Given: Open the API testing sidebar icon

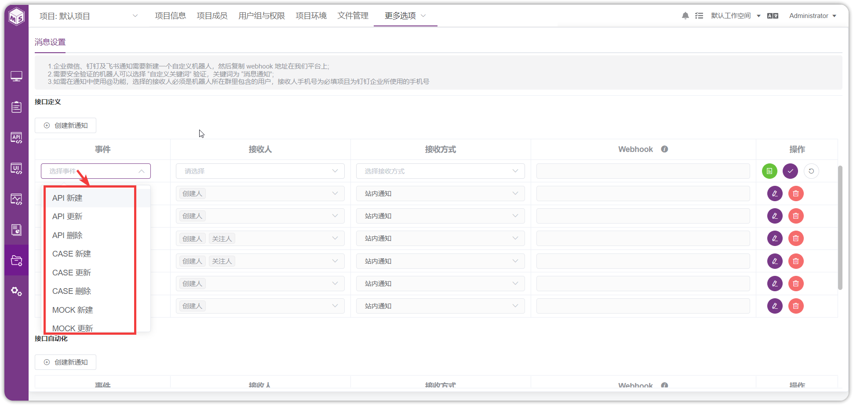Looking at the screenshot, I should 16,137.
